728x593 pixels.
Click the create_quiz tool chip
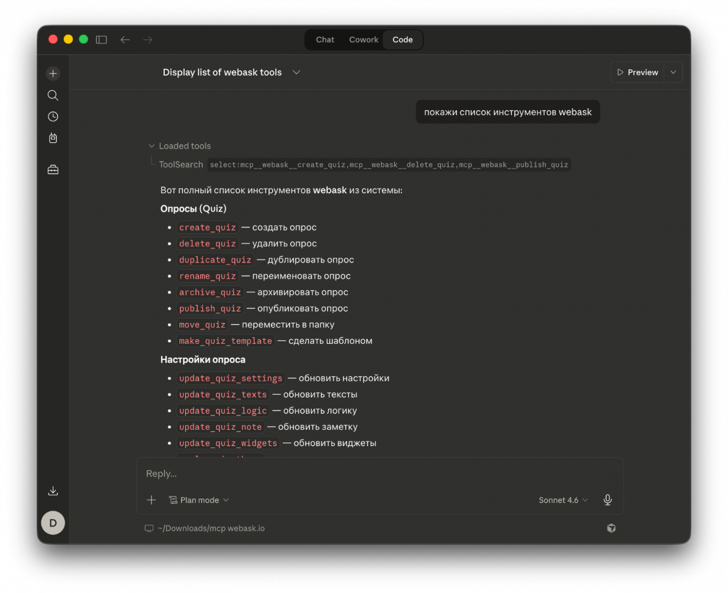tap(207, 227)
